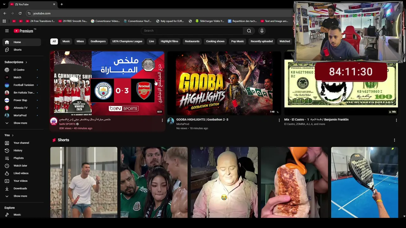Screen dimensions: 406x228
Task: Select the Mixes filter chip
Action: [x=80, y=41]
